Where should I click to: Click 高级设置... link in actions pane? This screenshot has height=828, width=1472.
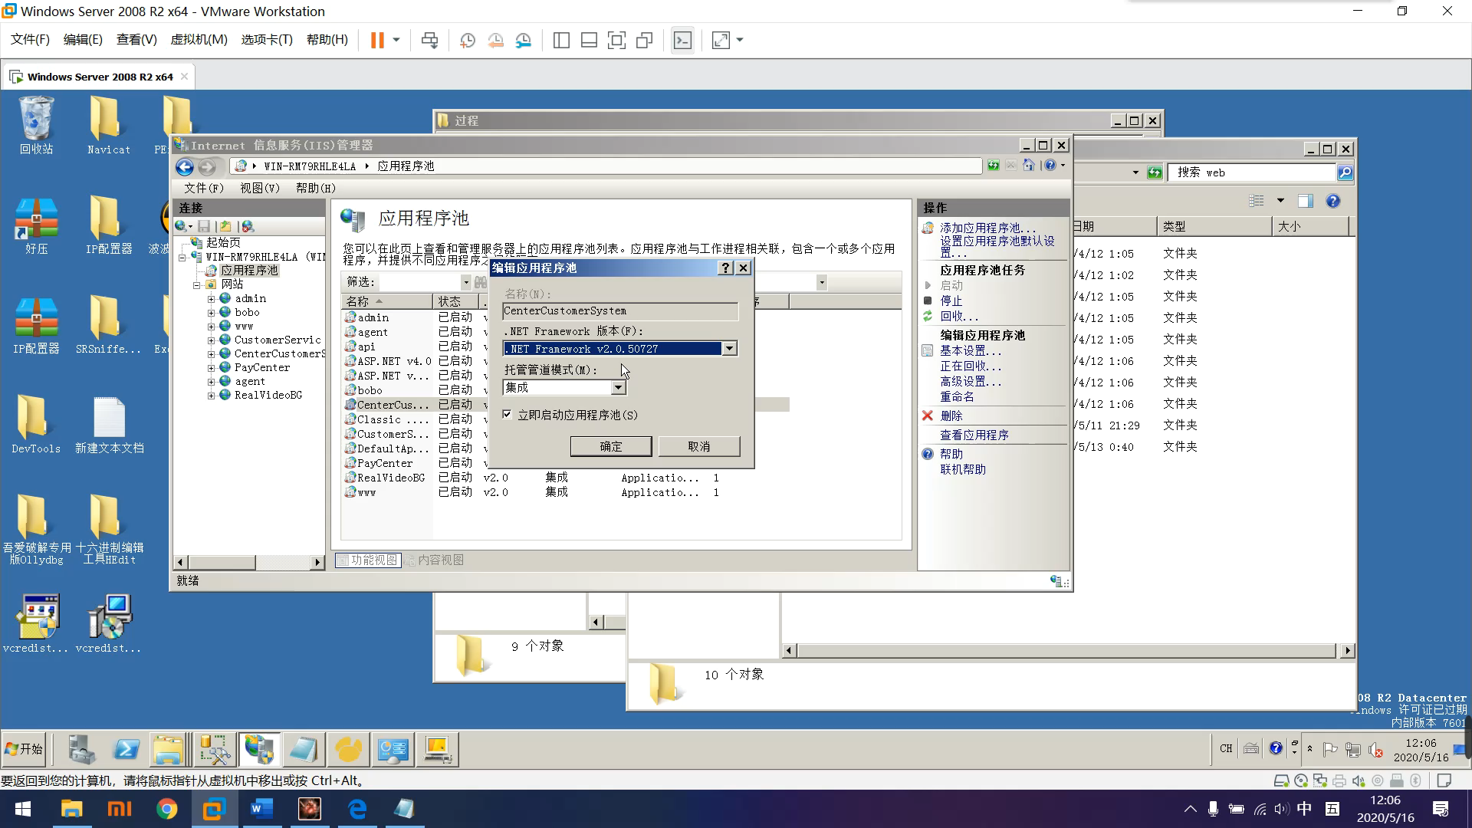971,381
